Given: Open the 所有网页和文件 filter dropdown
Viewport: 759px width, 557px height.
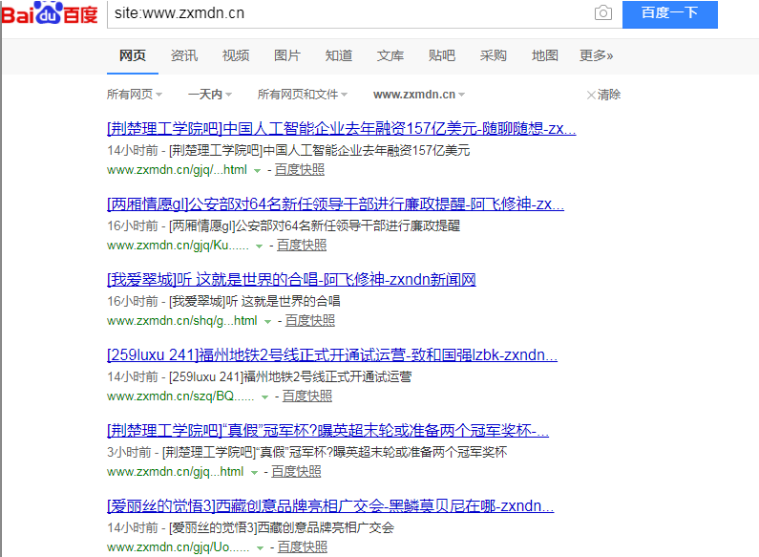Looking at the screenshot, I should tap(302, 95).
